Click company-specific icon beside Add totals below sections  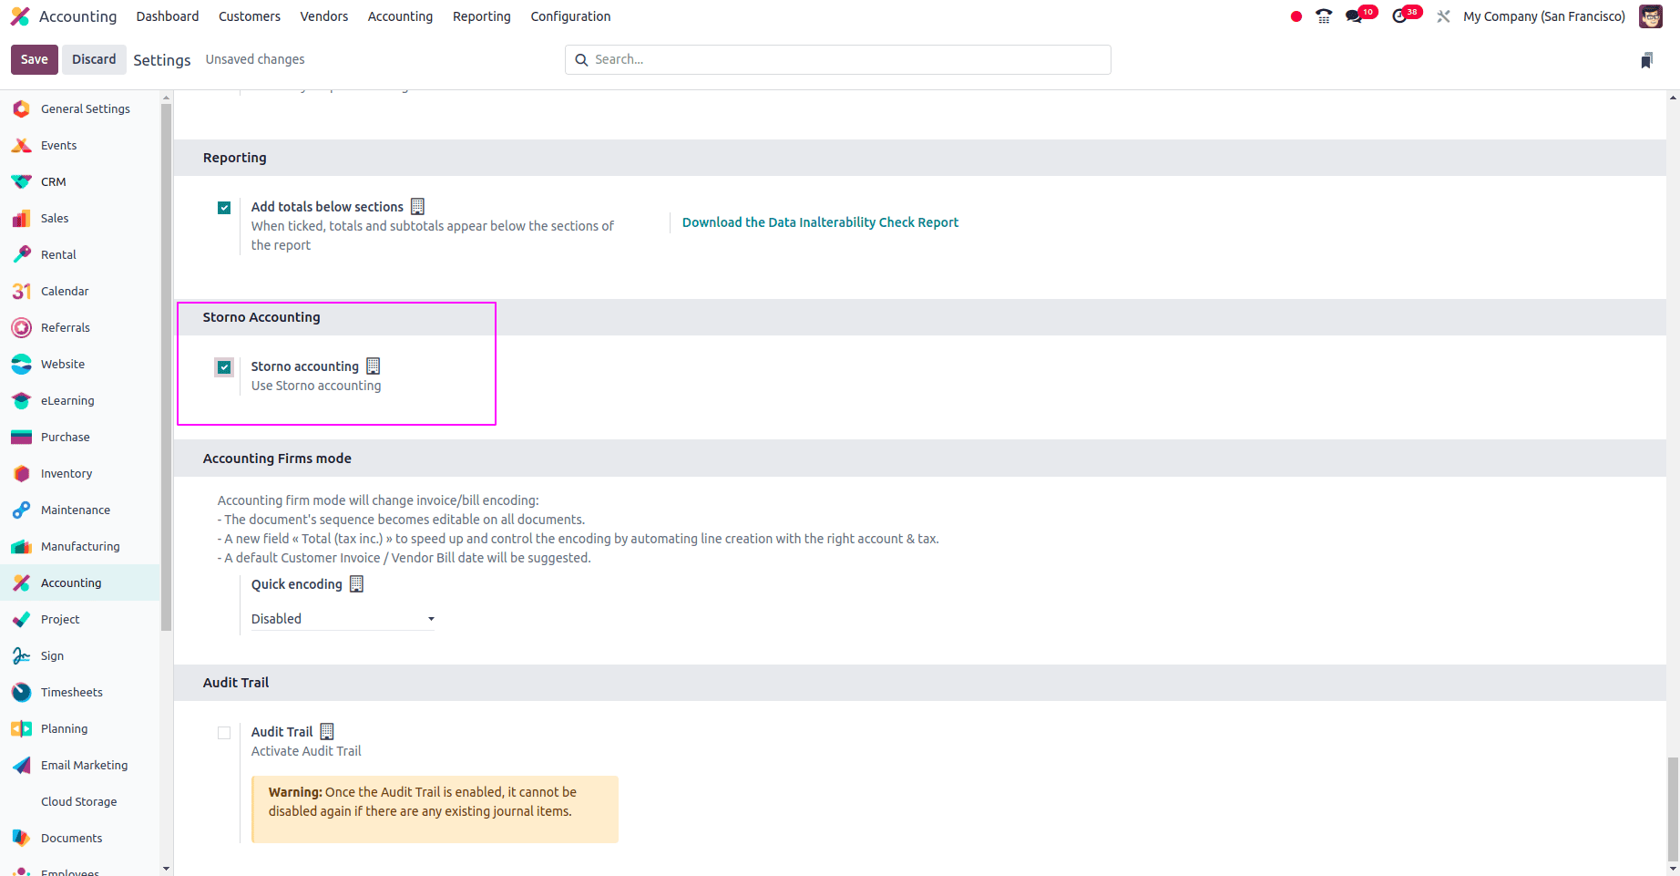pos(417,206)
